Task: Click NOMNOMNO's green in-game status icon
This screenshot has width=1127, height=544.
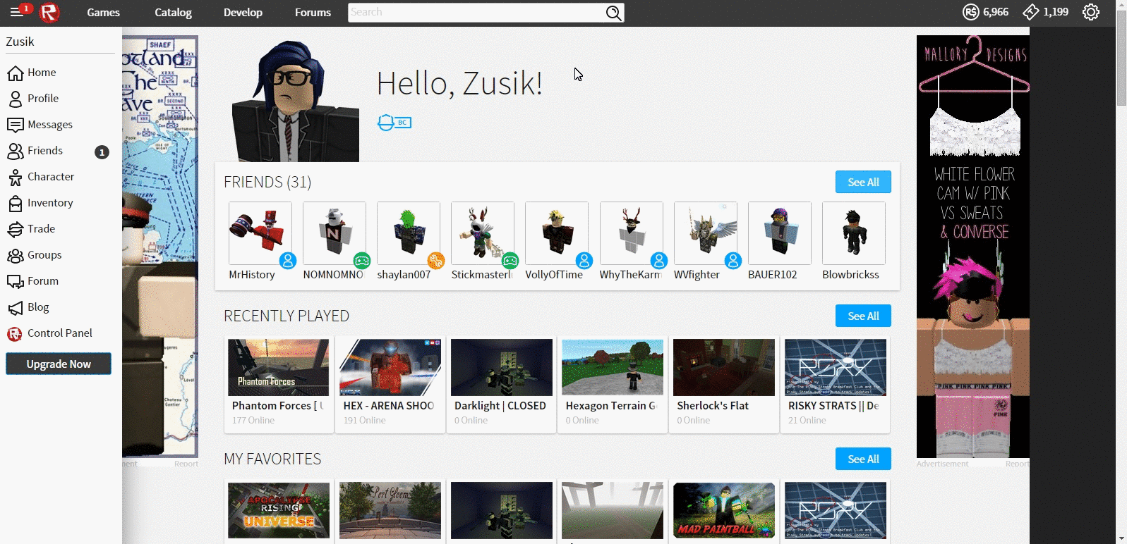Action: pos(362,261)
